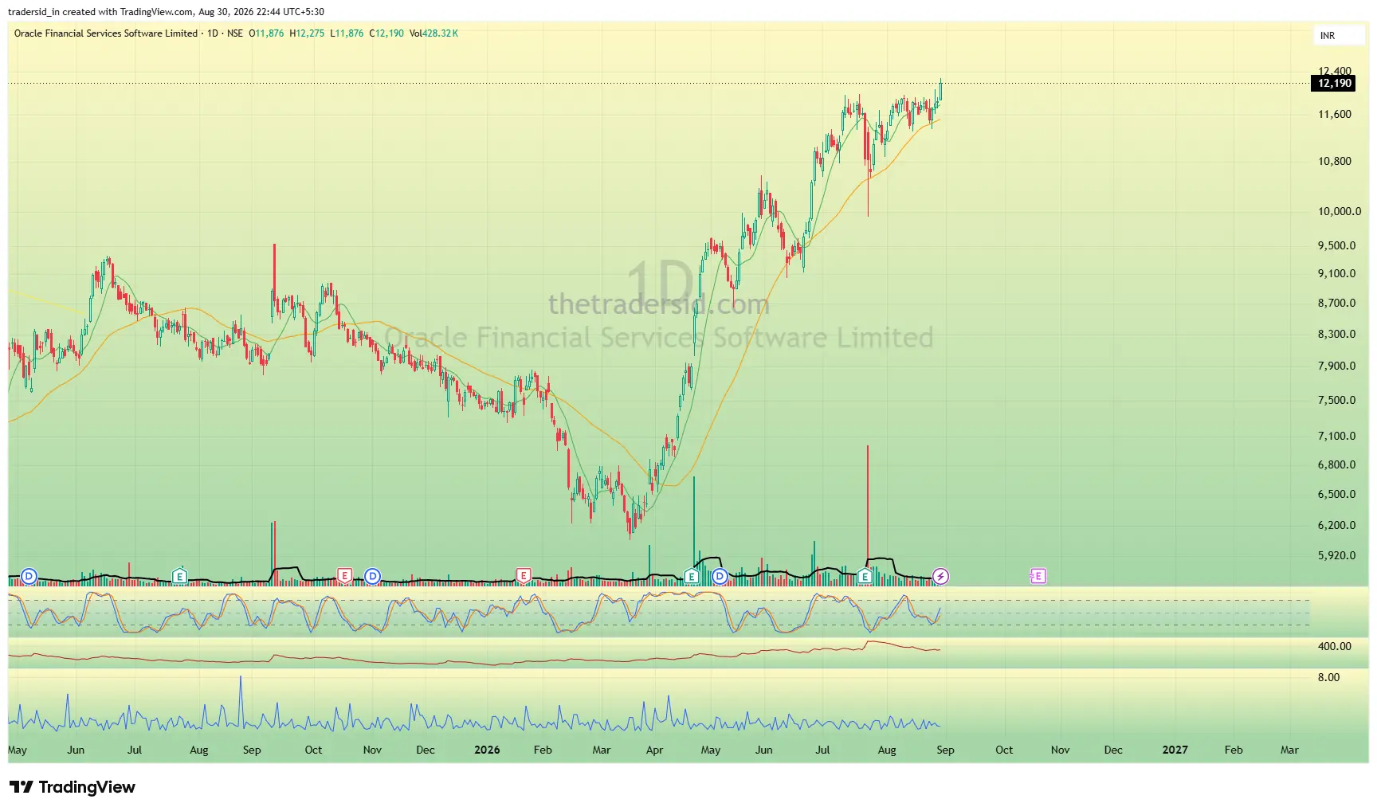Viewport: 1377px width, 811px height.
Task: Click the Sep label below the latest candle
Action: click(x=945, y=750)
